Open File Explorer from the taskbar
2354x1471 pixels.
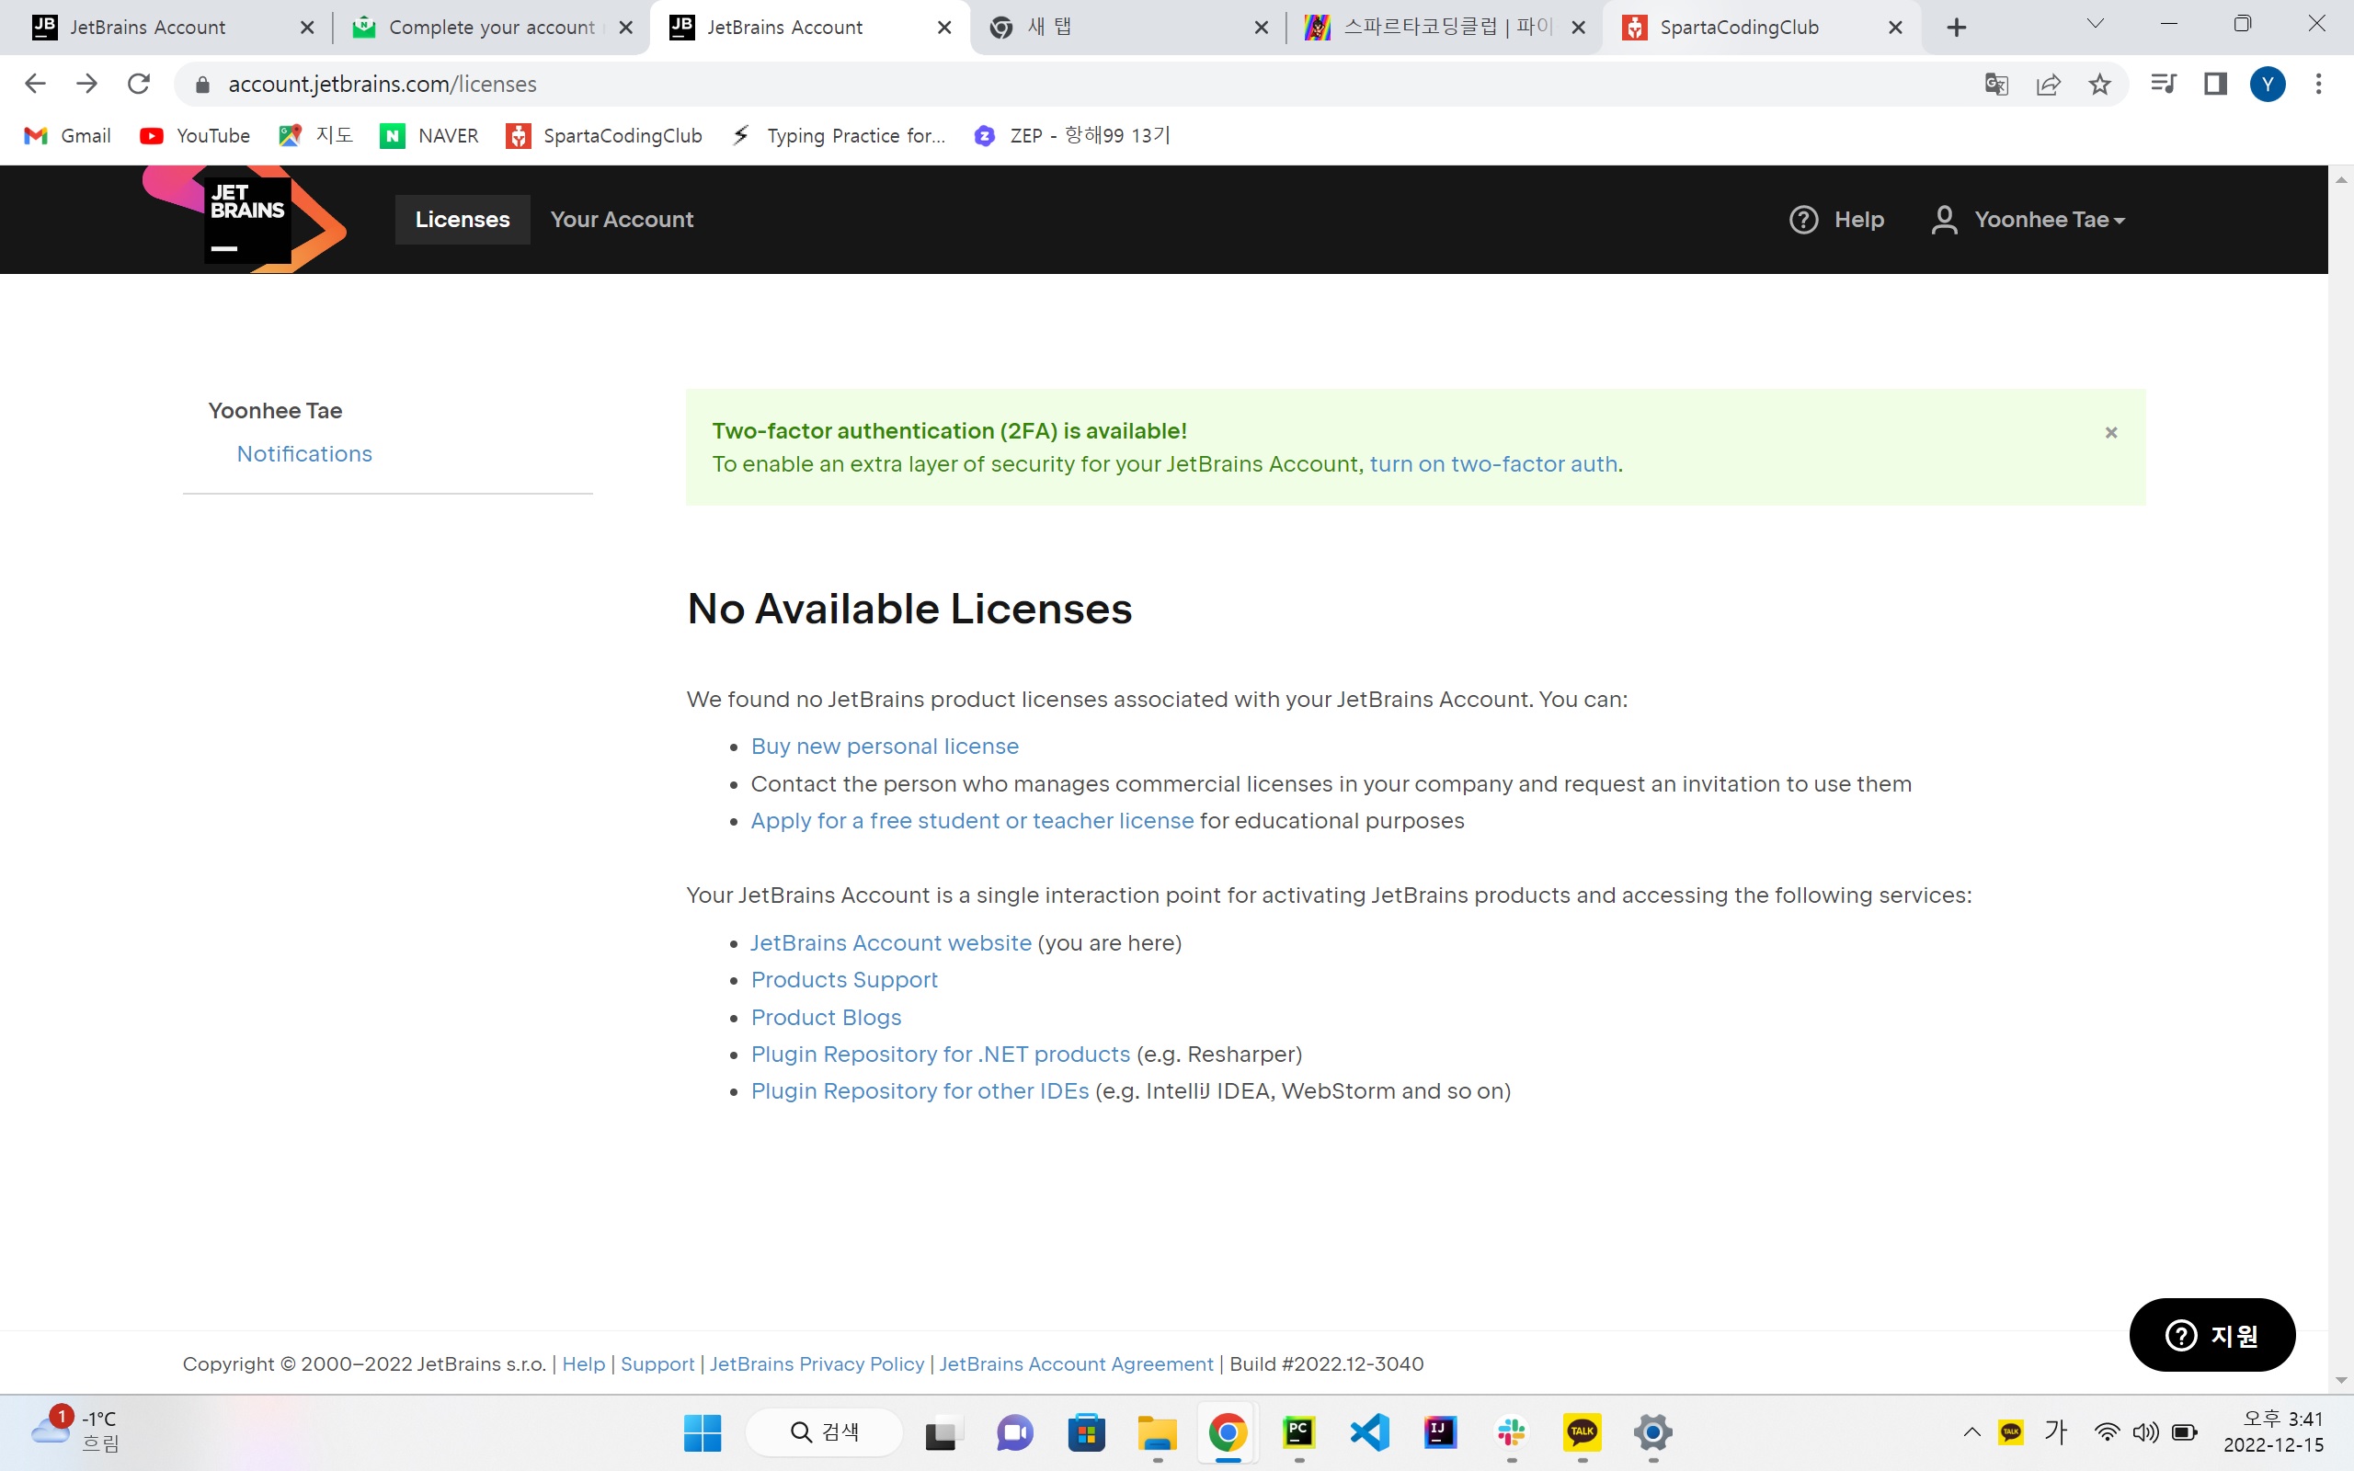(1158, 1432)
